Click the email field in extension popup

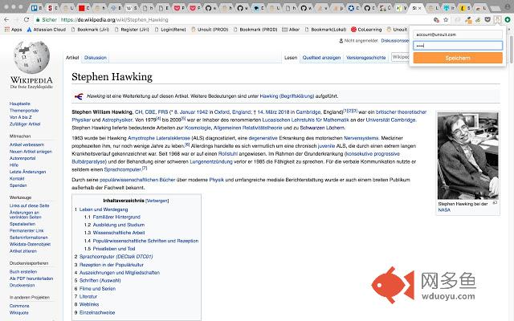458,35
